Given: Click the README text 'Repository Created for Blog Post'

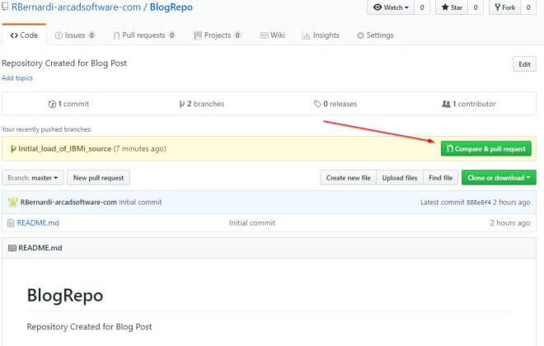Looking at the screenshot, I should (89, 327).
